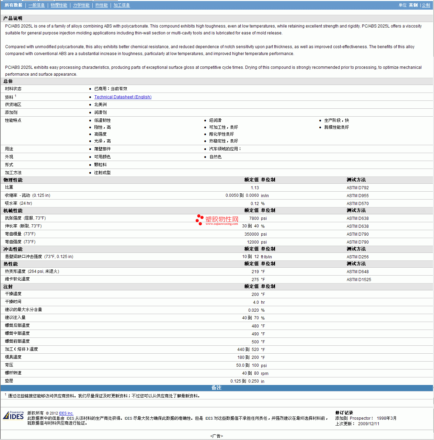Click the 螺筒中部温度 value 490
The width and height of the screenshot is (434, 440).
255,334
